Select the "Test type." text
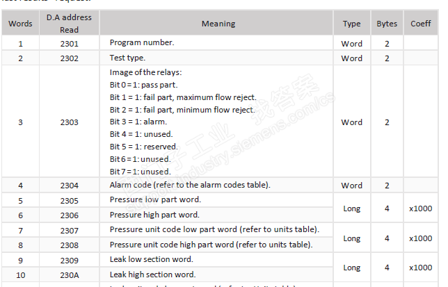 pyautogui.click(x=128, y=58)
